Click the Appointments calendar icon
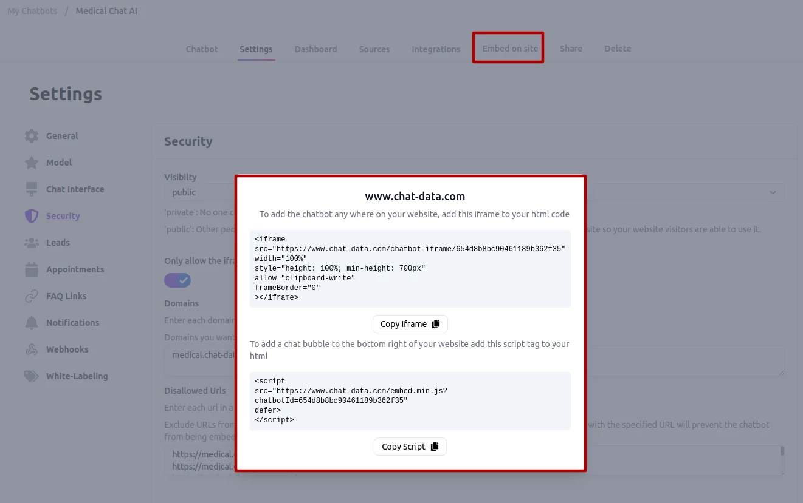 (x=32, y=269)
